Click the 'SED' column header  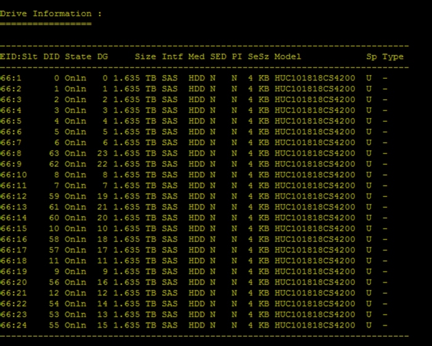[x=218, y=57]
